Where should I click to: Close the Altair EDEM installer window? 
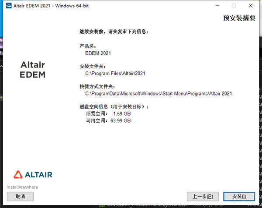[251, 6]
